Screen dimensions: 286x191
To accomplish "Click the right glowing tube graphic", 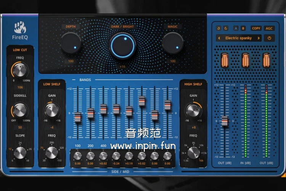I will [266, 60].
